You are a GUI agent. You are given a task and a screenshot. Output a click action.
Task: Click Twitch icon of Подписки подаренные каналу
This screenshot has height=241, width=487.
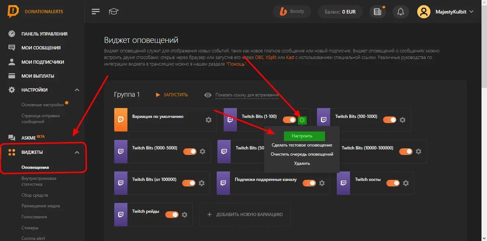click(223, 183)
